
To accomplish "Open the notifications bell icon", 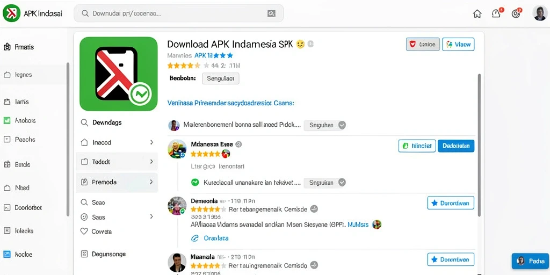I will [496, 13].
